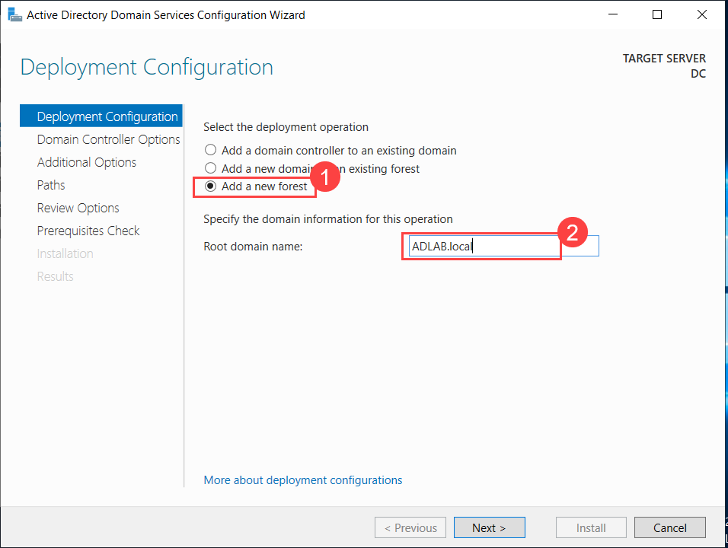Click the window title 'Active Directory Domain Services Configuration Wizard'
The width and height of the screenshot is (728, 548).
click(x=166, y=15)
